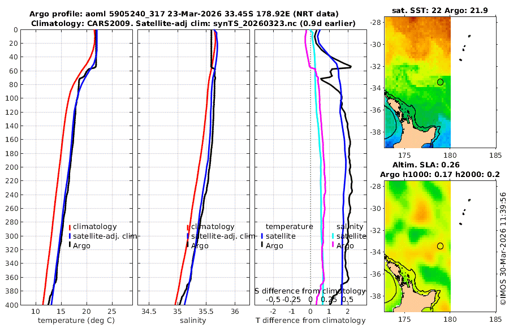The width and height of the screenshot is (509, 328).
Task: Click the 'temperature (deg C)' axis label
Action: coord(76,321)
